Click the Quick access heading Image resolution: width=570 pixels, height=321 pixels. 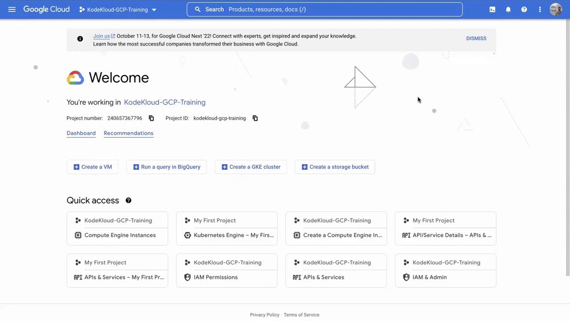(x=93, y=201)
